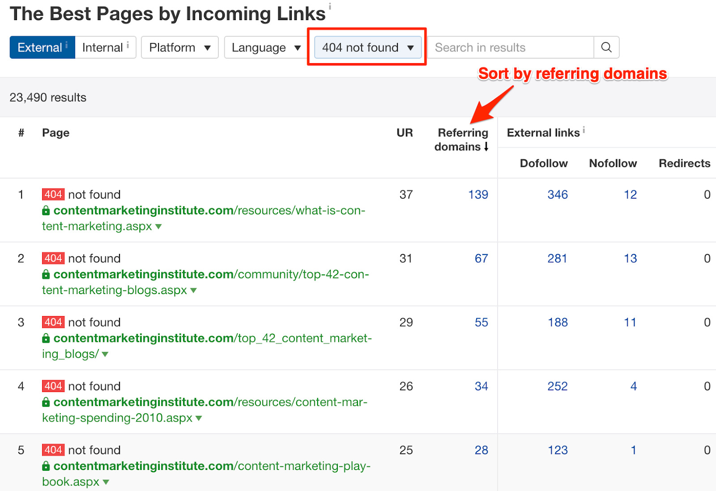
Task: Click referring domains value 55
Action: click(482, 323)
